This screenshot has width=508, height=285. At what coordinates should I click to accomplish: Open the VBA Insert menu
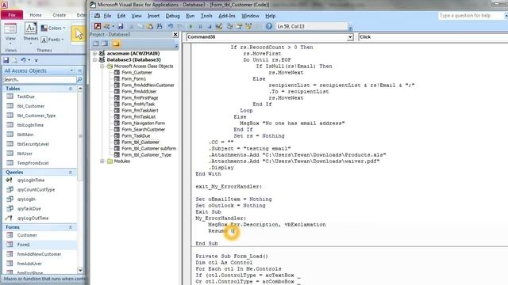tap(153, 16)
